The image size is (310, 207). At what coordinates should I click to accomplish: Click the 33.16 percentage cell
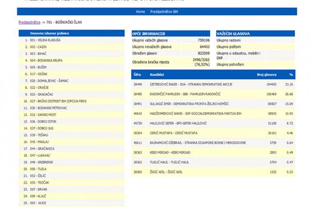[289, 84]
